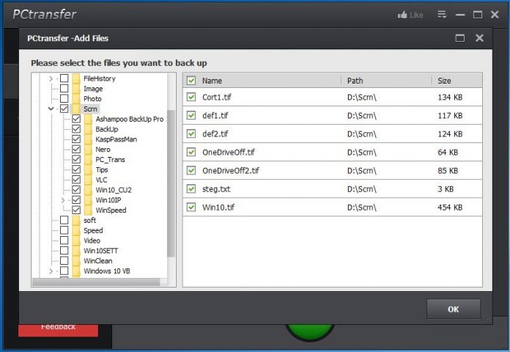
Task: Check the Image folder checkbox
Action: [x=64, y=89]
